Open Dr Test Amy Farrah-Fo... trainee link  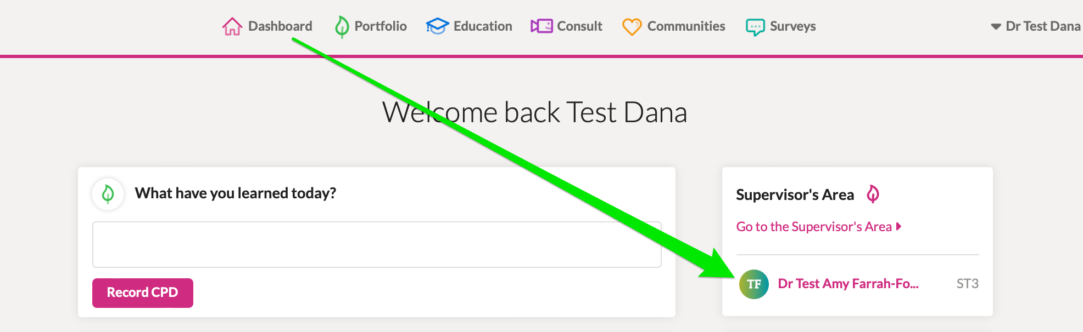(848, 284)
